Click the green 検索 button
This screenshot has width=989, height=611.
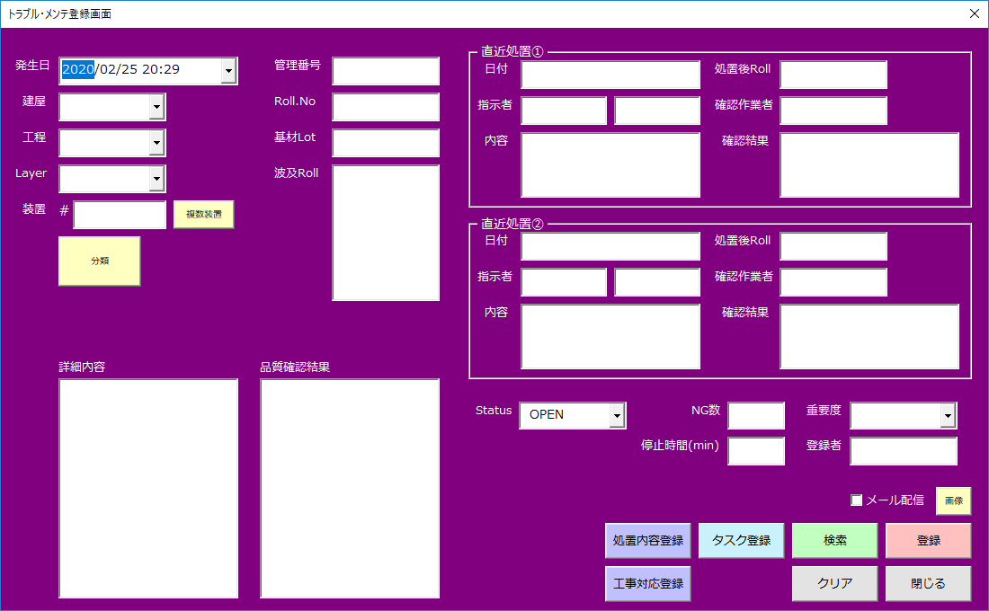pos(834,540)
